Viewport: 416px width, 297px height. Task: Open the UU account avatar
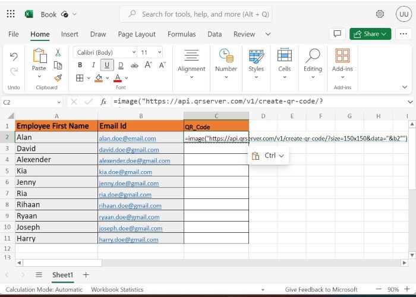click(404, 14)
